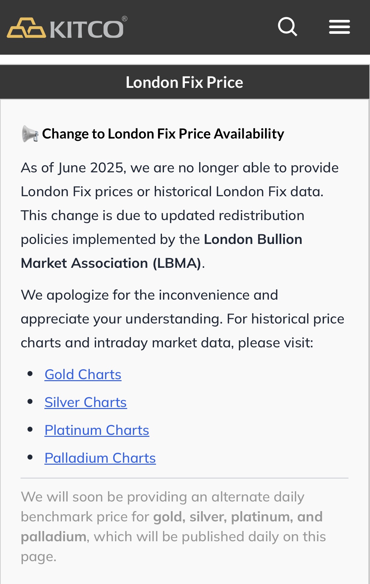The height and width of the screenshot is (584, 370).
Task: Click the alternate daily benchmark notice text
Action: [173, 527]
